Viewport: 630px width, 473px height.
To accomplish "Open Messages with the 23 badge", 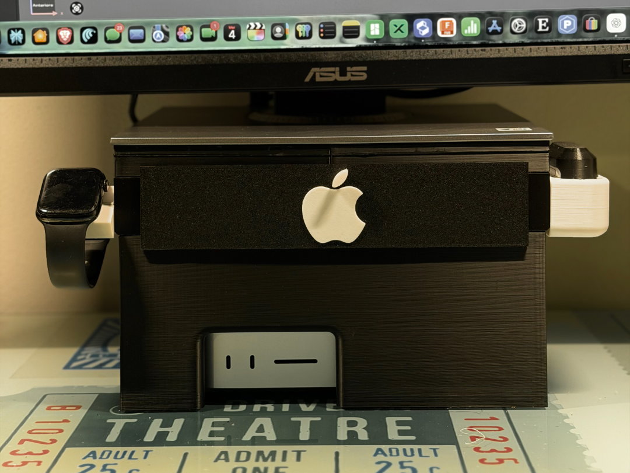I will tap(113, 34).
